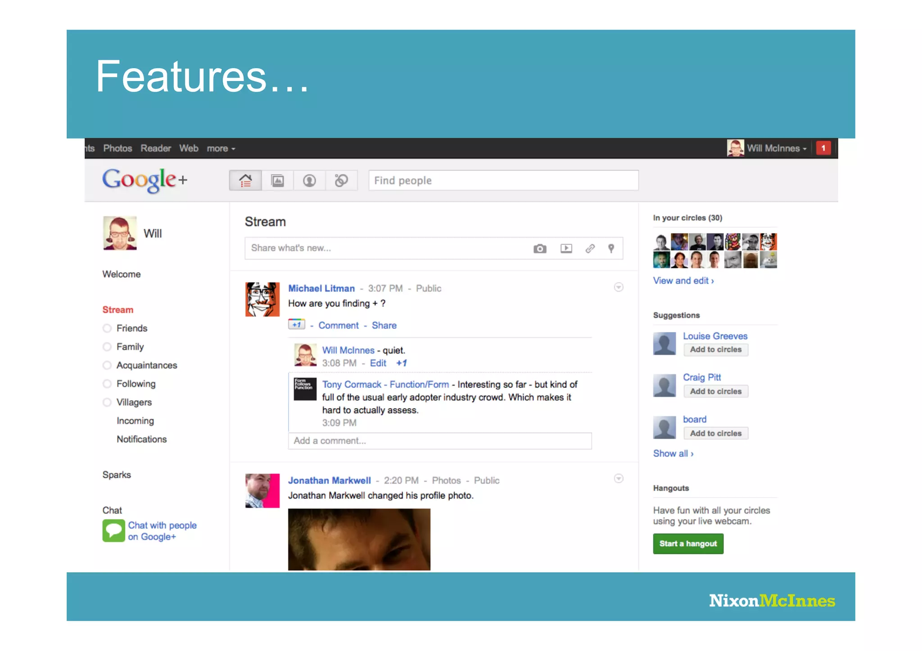This screenshot has width=922, height=651.
Task: Open Louise Greeves' name link
Action: pos(715,336)
